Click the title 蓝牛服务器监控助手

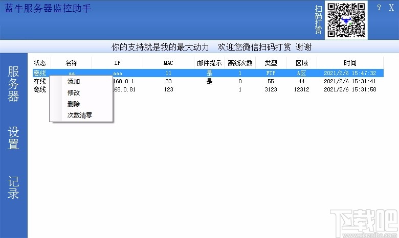[x=48, y=8]
